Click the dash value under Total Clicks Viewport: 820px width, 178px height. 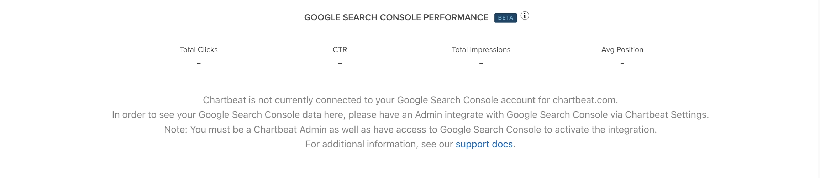click(x=199, y=64)
